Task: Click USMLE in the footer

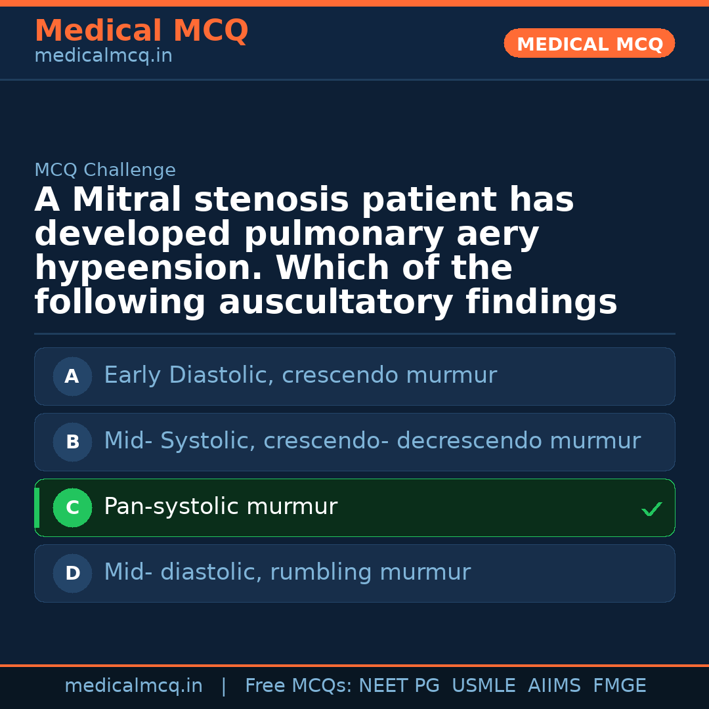Action: [x=483, y=686]
